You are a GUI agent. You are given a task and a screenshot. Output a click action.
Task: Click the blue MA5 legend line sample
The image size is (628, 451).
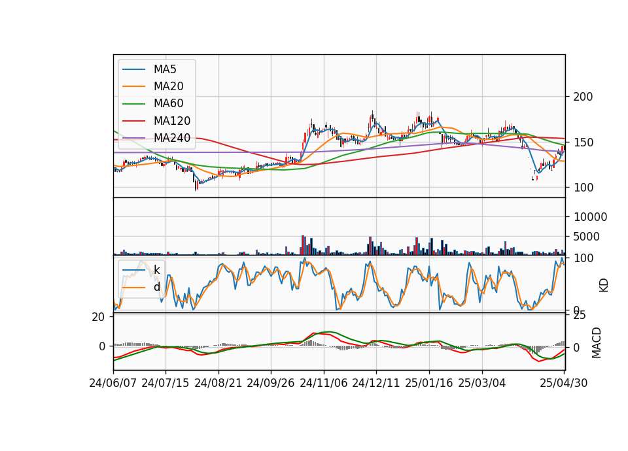[133, 70]
